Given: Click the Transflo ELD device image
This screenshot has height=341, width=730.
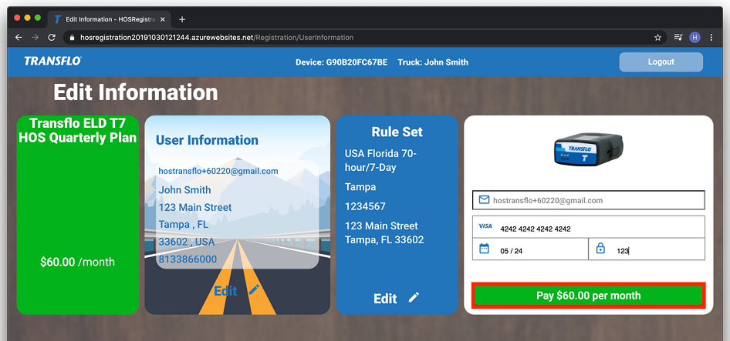Looking at the screenshot, I should 589,149.
